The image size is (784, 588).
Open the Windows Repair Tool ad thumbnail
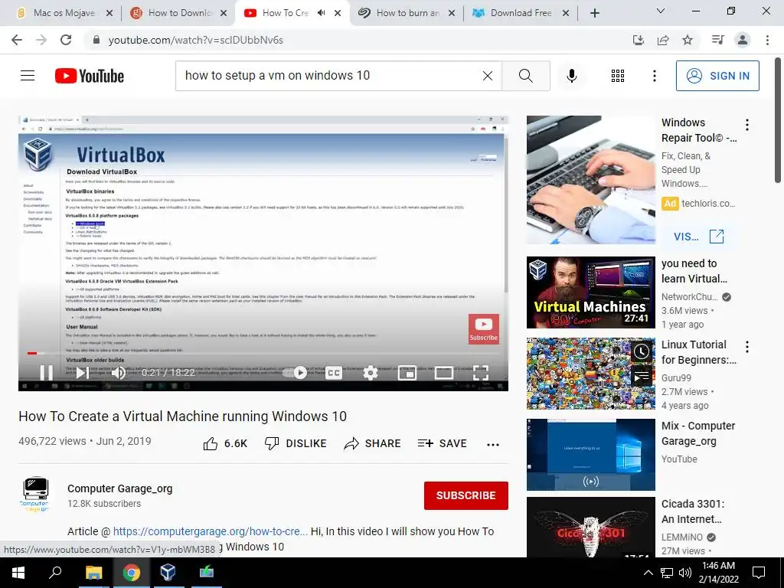(590, 180)
